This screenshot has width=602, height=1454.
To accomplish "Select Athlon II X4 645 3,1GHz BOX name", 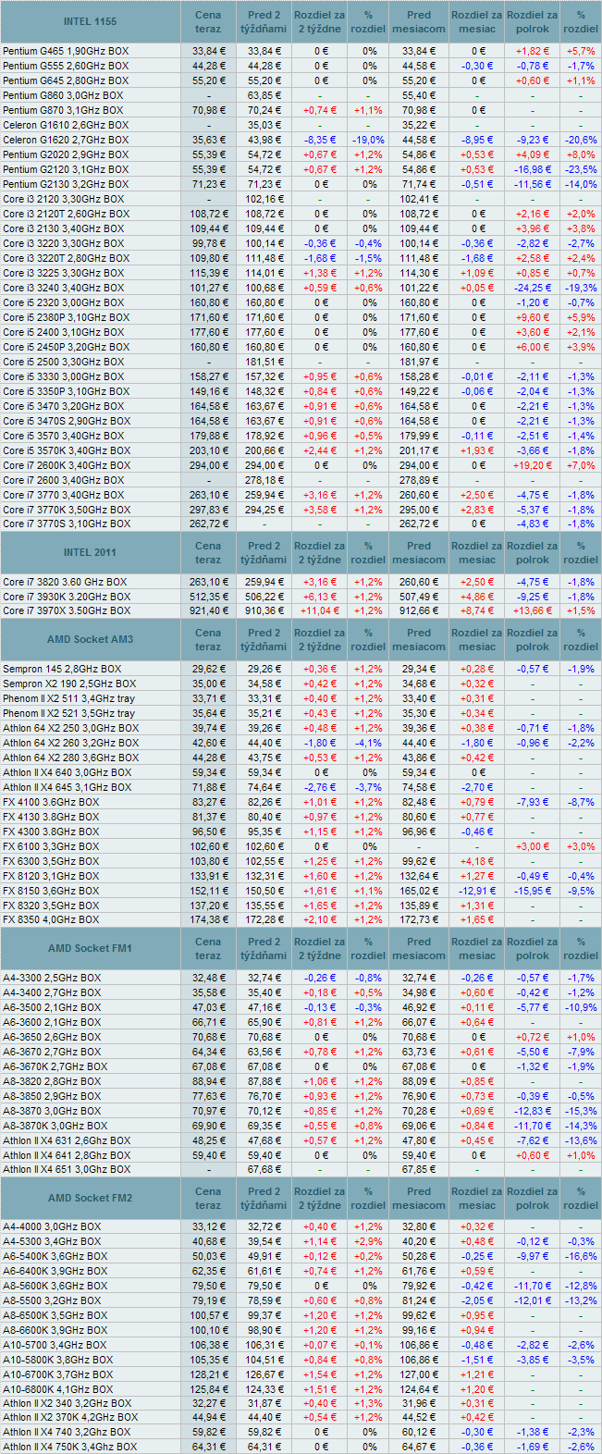I will click(x=67, y=787).
